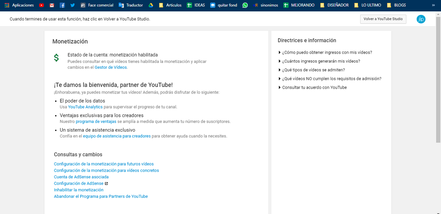The height and width of the screenshot is (214, 441).
Task: Show more bookmarks with the double chevron
Action: pyautogui.click(x=433, y=5)
